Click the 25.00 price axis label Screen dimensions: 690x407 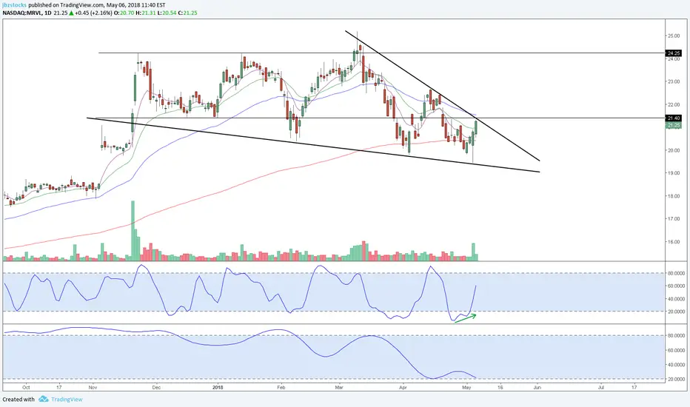tap(674, 36)
